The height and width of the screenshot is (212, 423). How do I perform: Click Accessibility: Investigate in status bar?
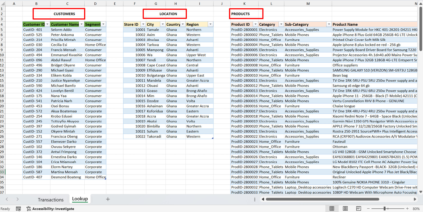[x=53, y=209]
